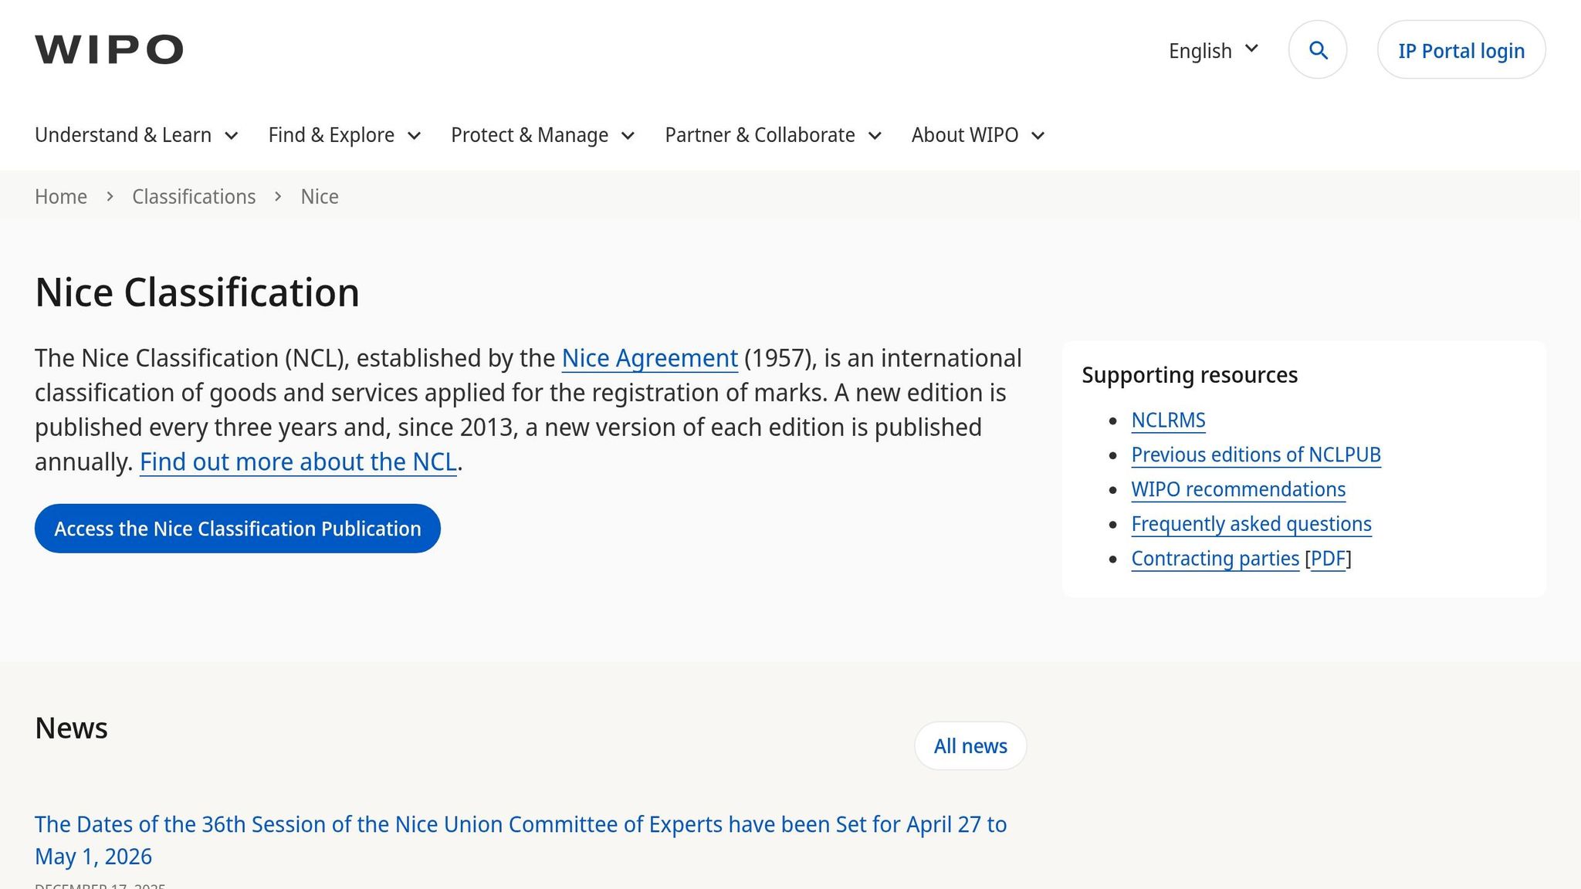Click the WIPO logo

pos(109,49)
